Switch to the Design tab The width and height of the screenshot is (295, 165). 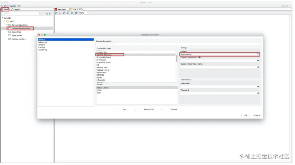[x=15, y=9]
